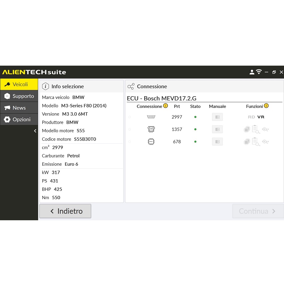Screen dimensions: 284x284
Task: Collapse the left sidebar with the chevron
Action: tap(35, 131)
